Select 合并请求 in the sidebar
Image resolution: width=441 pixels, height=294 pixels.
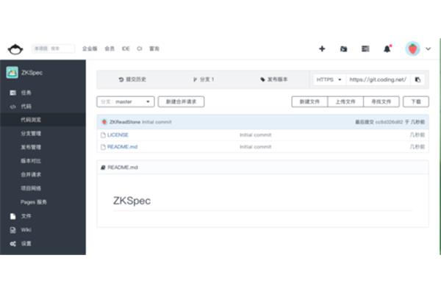coord(31,175)
